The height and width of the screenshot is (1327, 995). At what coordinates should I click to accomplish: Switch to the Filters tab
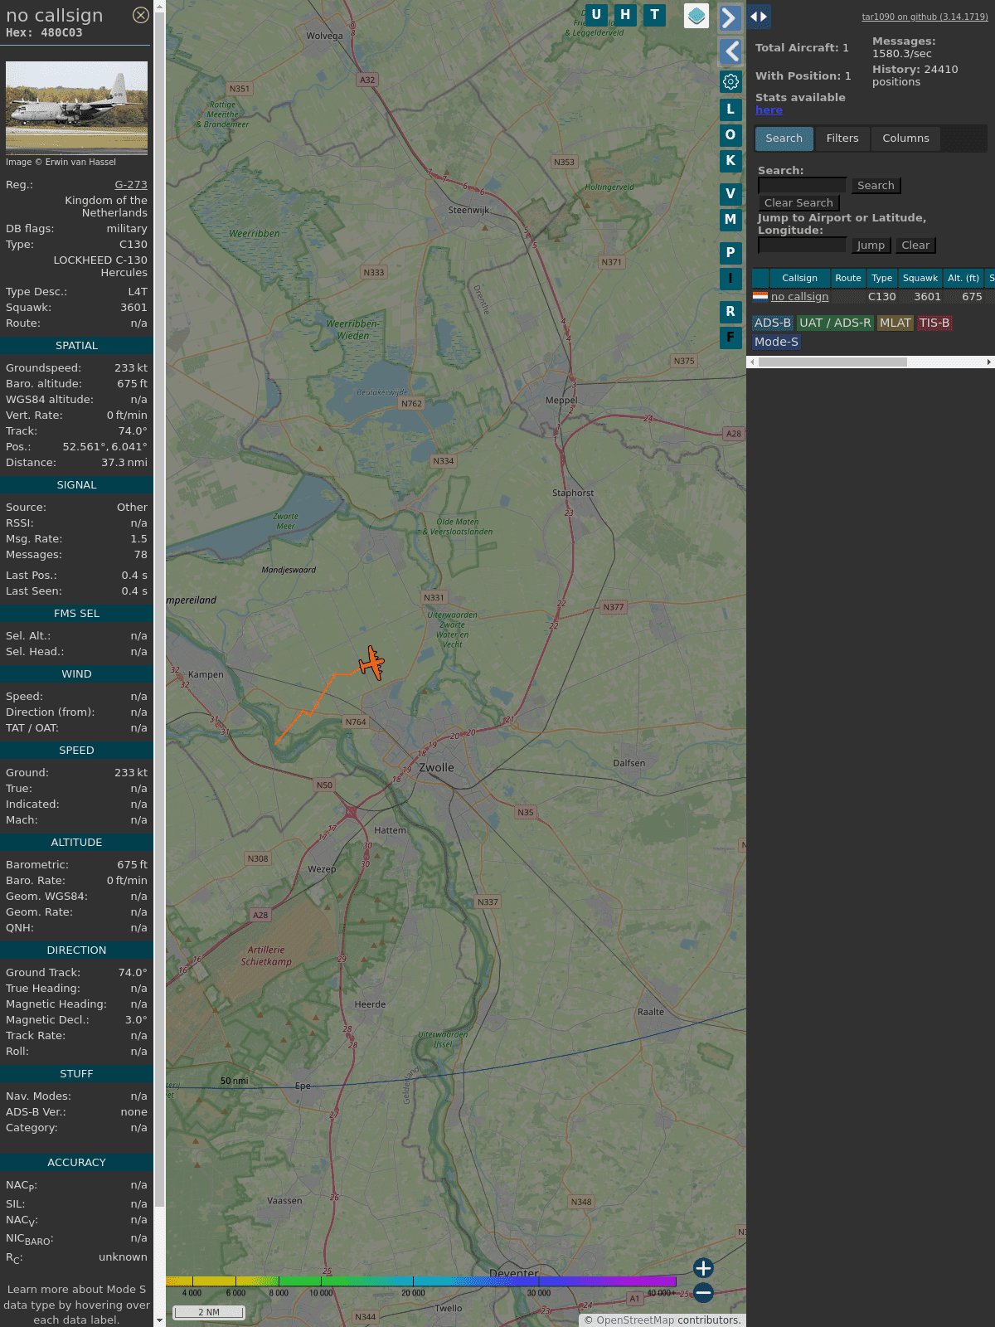coord(842,139)
